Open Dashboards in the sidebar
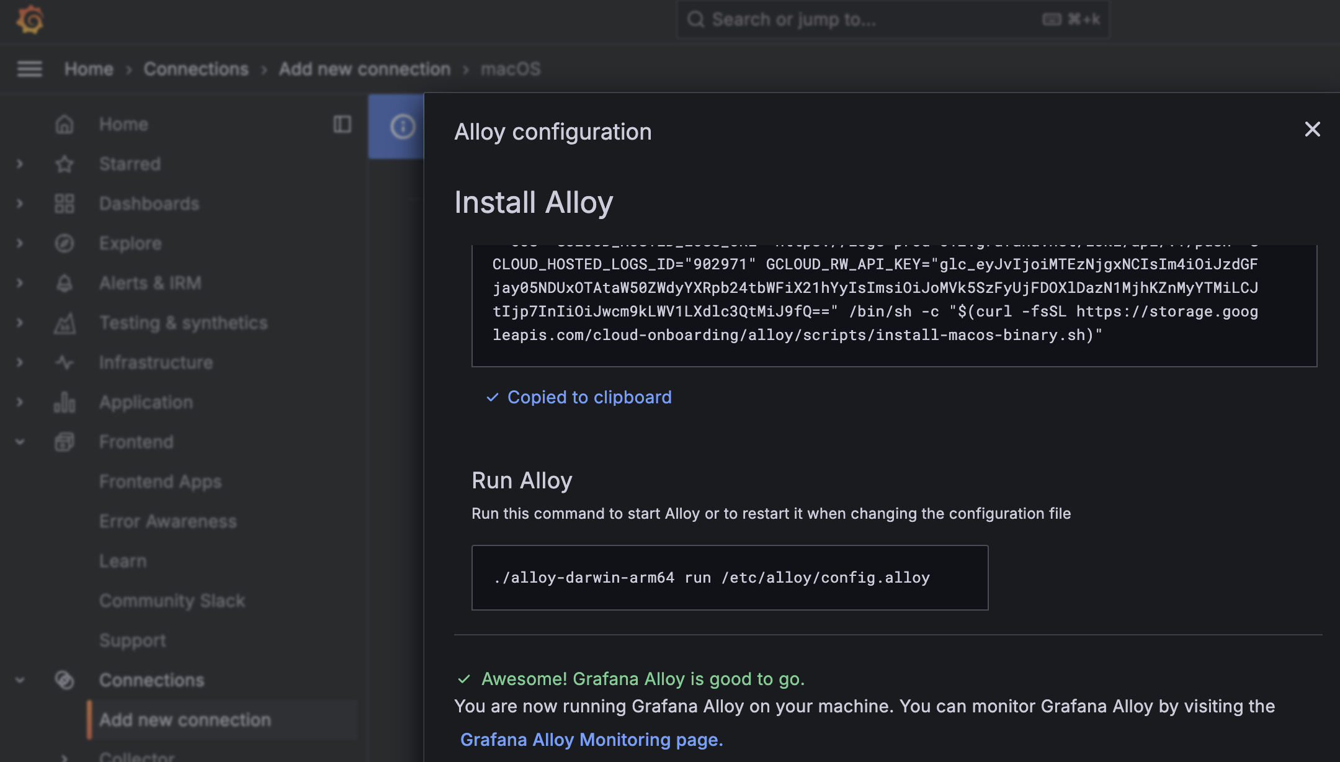1340x762 pixels. [x=149, y=204]
